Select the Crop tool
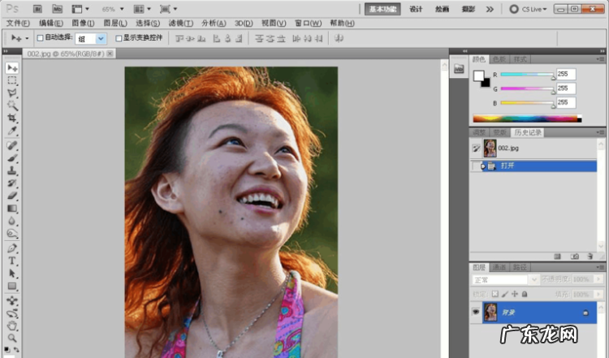The width and height of the screenshot is (609, 358). [x=12, y=119]
